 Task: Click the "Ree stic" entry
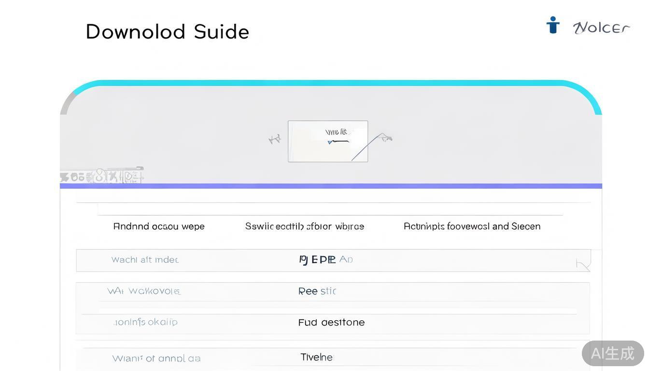pos(317,291)
